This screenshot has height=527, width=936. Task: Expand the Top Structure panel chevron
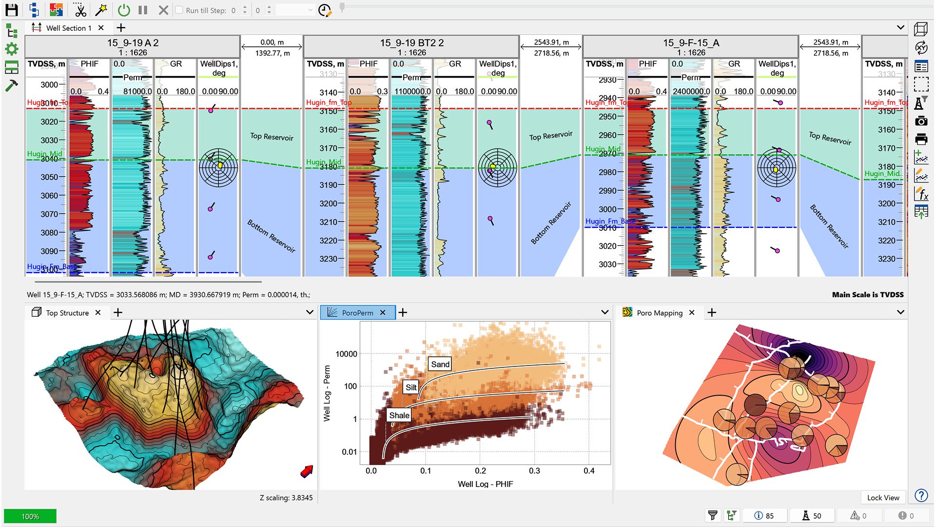(309, 312)
